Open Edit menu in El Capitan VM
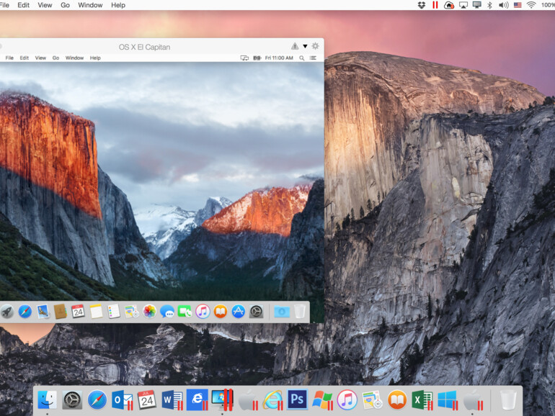The image size is (555, 416). tap(24, 58)
